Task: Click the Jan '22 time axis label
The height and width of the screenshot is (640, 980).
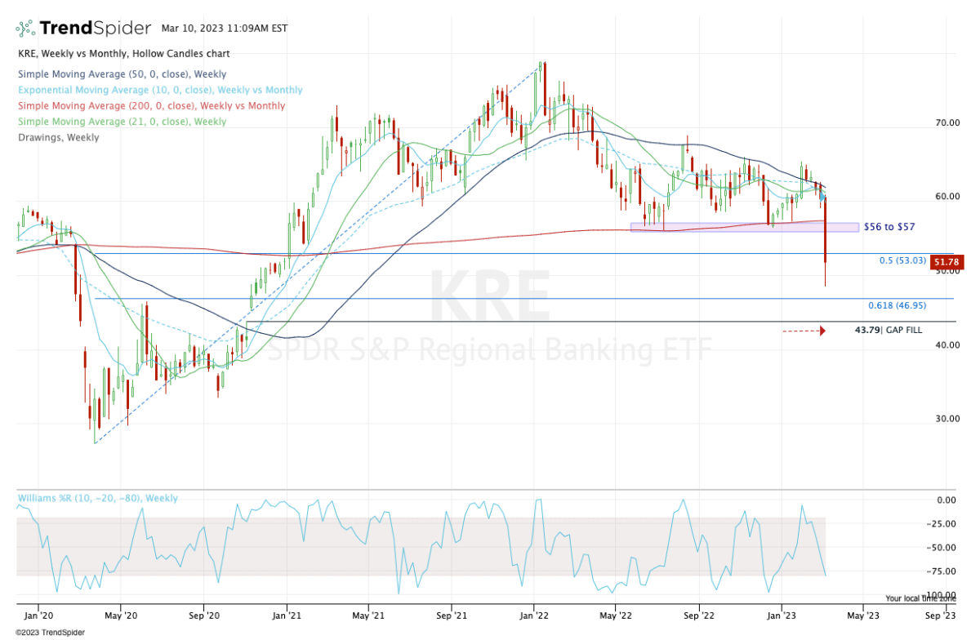Action: pyautogui.click(x=535, y=608)
